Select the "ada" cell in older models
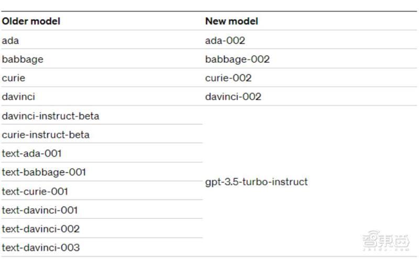The image size is (419, 260). [x=10, y=40]
